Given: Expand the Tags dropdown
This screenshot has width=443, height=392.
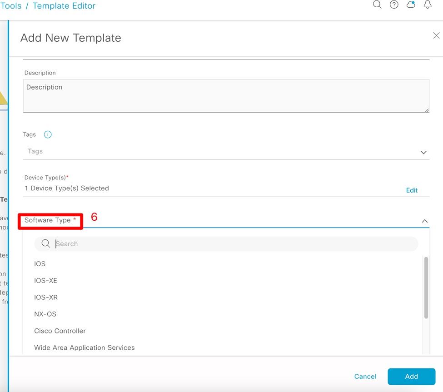Looking at the screenshot, I should pos(423,152).
